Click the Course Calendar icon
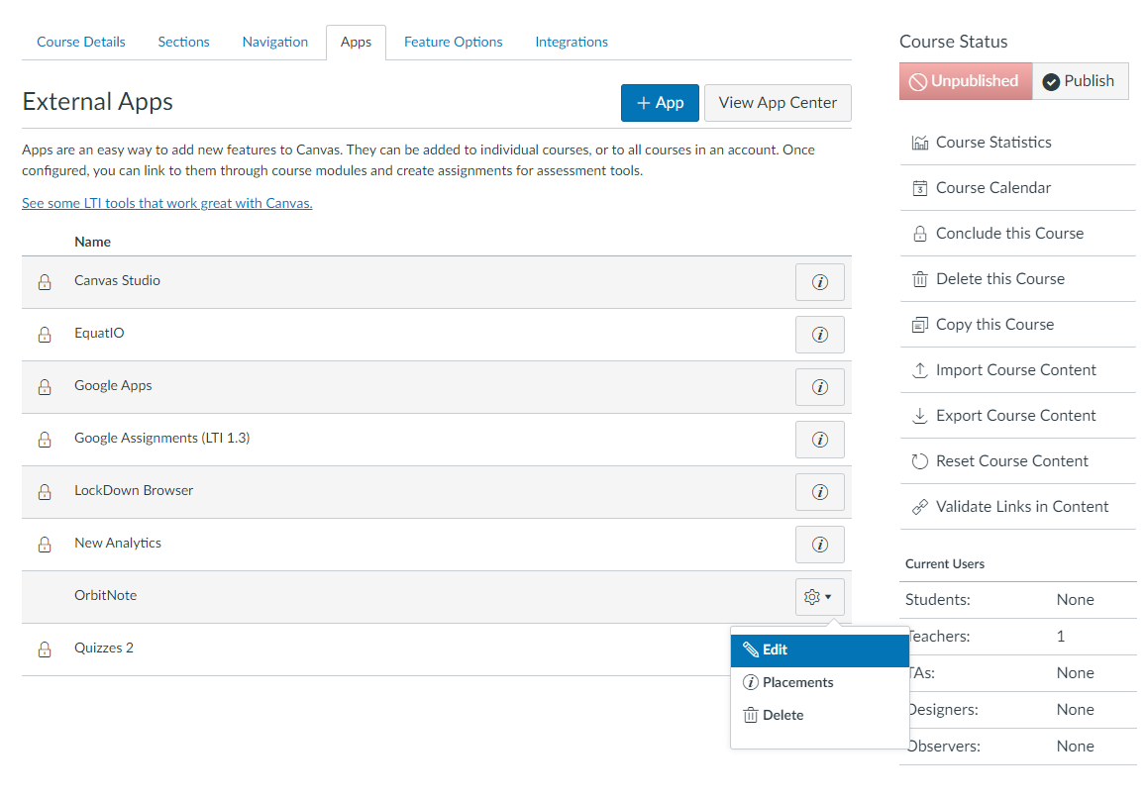Image resolution: width=1146 pixels, height=799 pixels. point(920,188)
